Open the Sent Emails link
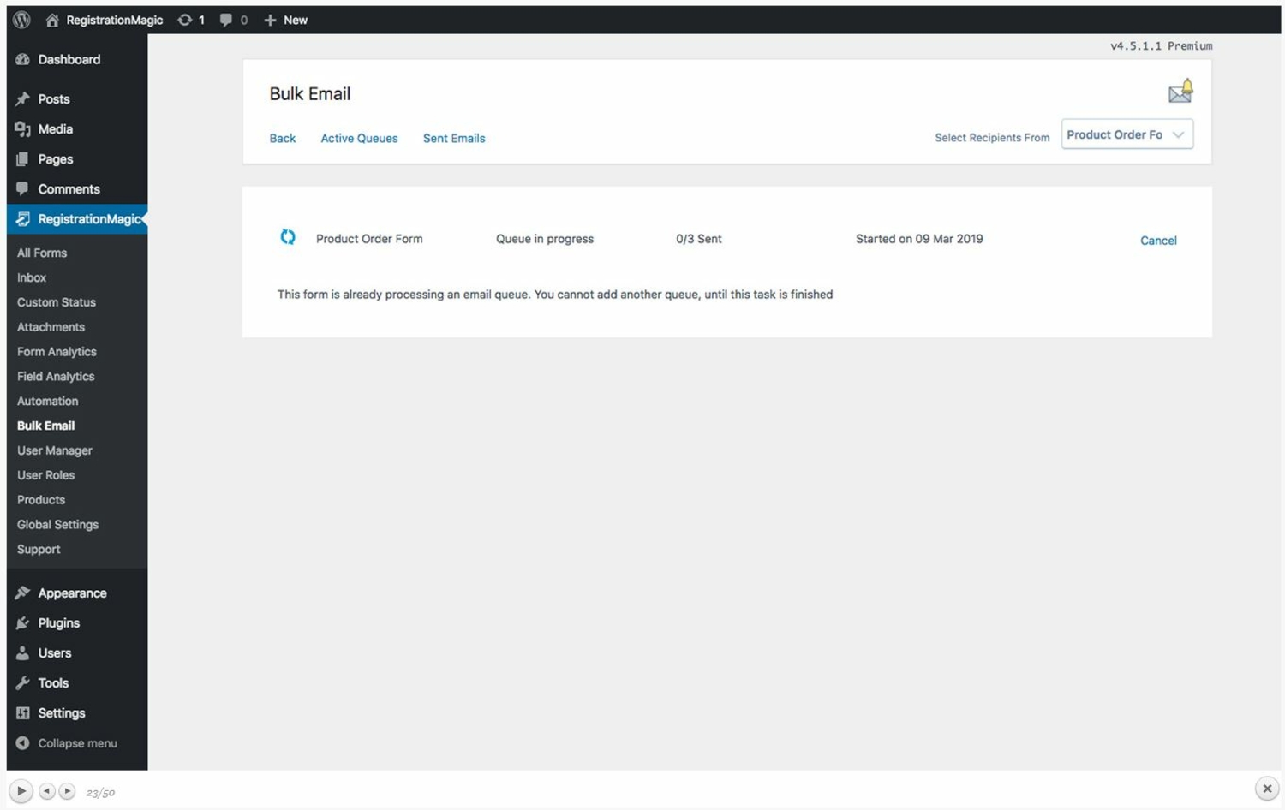 click(x=454, y=138)
